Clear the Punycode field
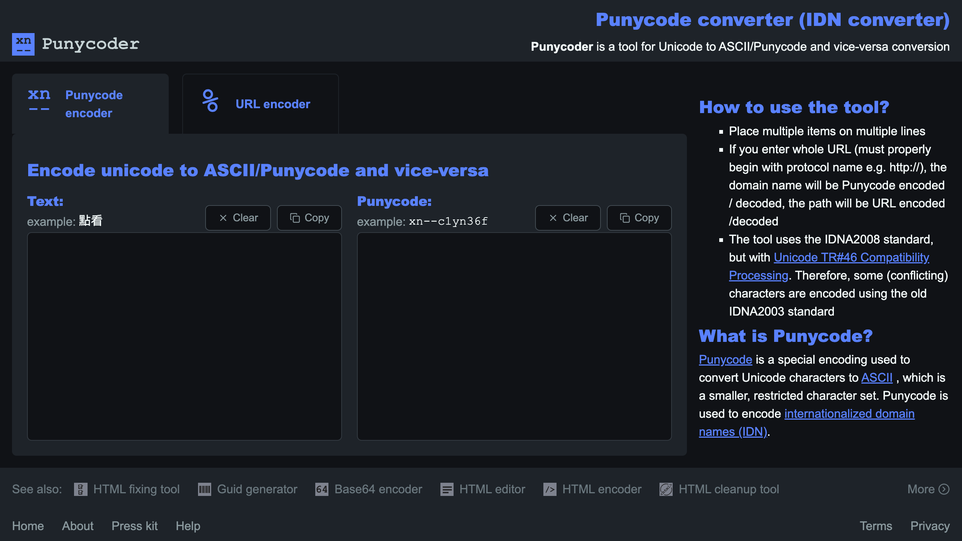The image size is (962, 541). point(568,218)
